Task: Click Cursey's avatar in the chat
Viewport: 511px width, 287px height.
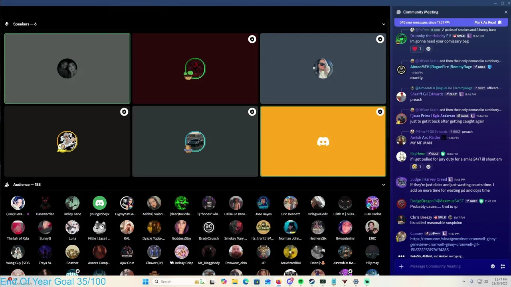Action: point(401,236)
